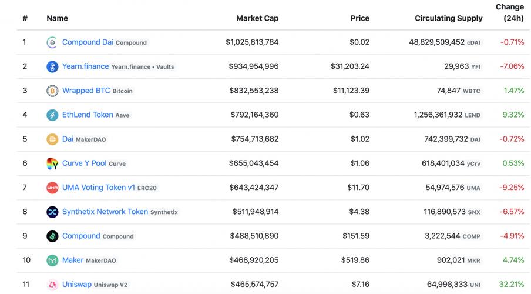The height and width of the screenshot is (294, 531).
Task: Click the Curve Y Pool rainbow icon
Action: click(52, 163)
